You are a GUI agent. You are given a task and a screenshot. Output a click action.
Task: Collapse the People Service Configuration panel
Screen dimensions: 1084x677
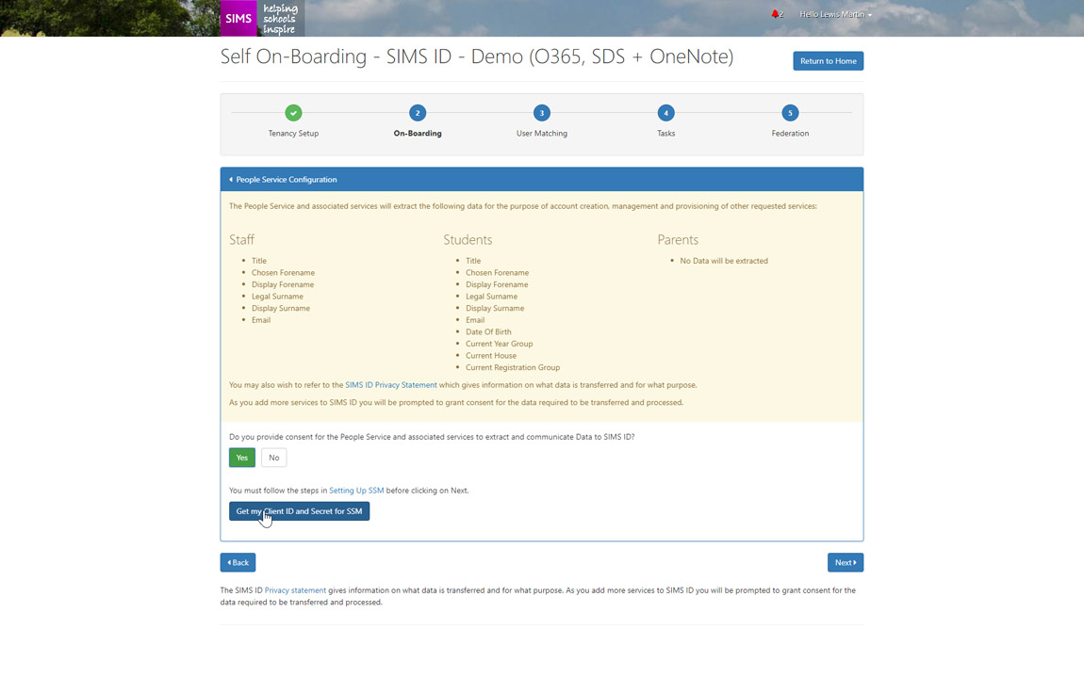(x=542, y=180)
